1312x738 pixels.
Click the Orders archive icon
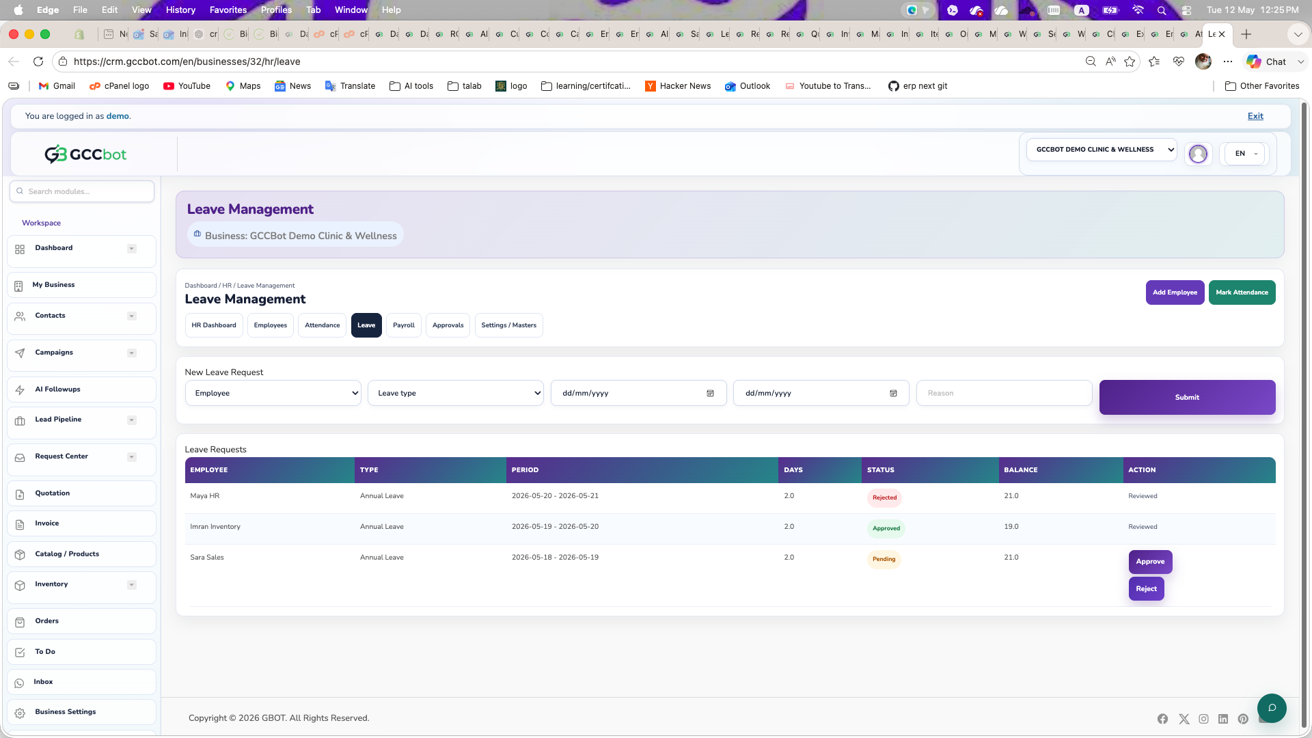[x=20, y=622]
